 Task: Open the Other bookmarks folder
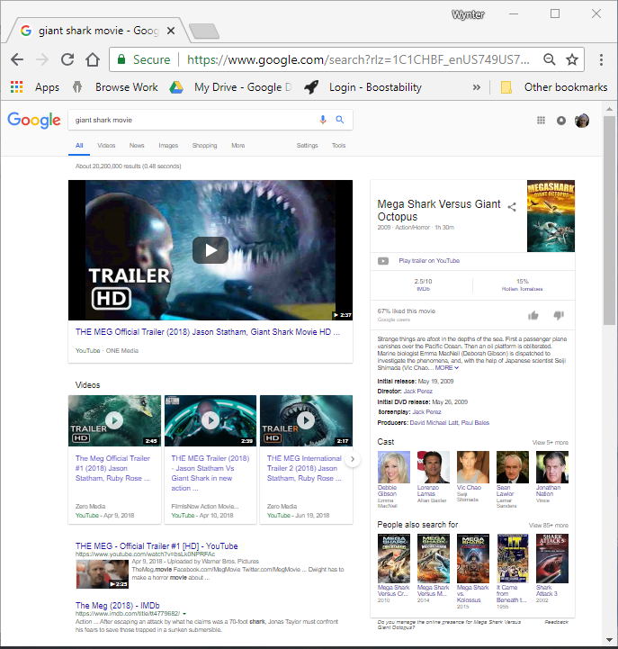pyautogui.click(x=554, y=87)
